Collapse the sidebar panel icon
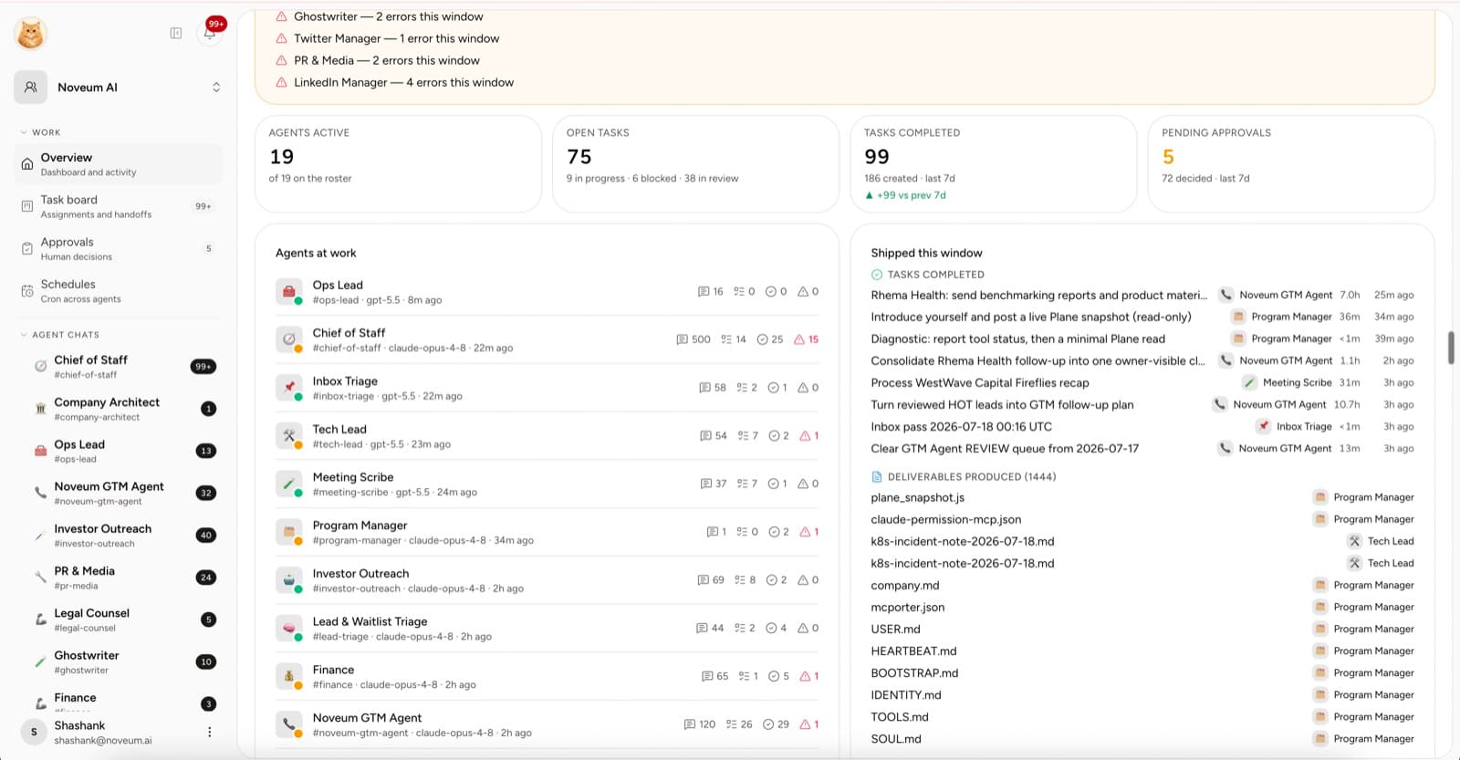 pos(176,33)
